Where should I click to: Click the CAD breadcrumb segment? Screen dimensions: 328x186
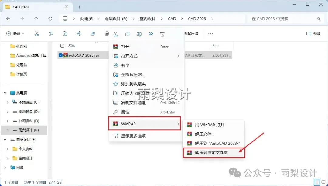click(x=172, y=19)
